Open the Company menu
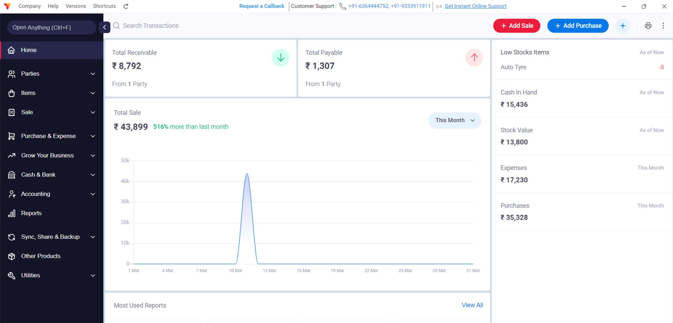This screenshot has height=323, width=673. pos(29,6)
